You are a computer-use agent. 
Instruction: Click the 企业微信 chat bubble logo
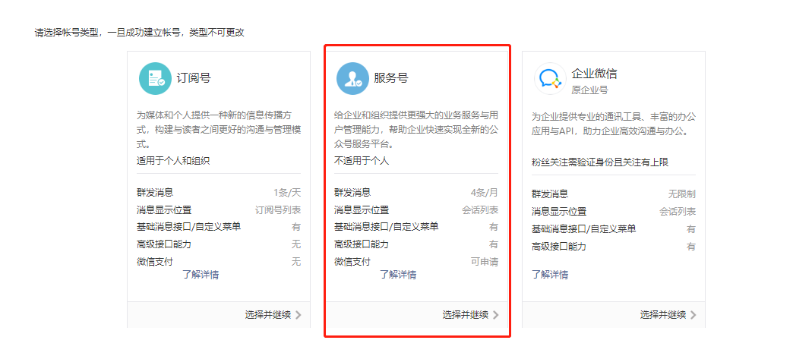(550, 78)
